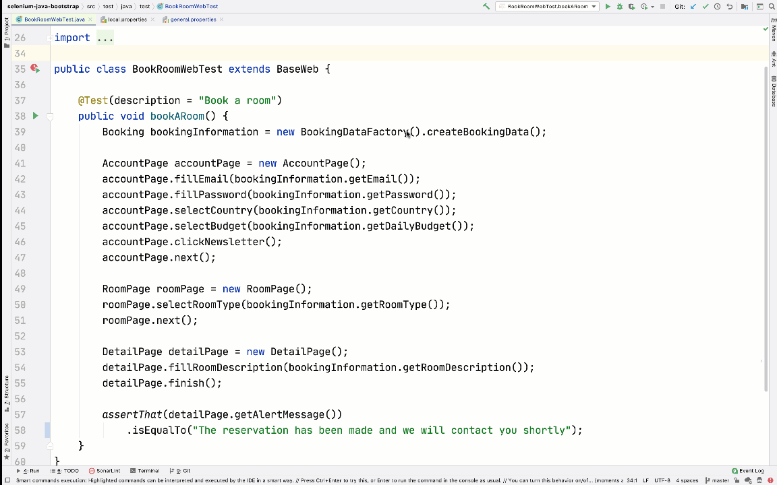Image resolution: width=777 pixels, height=485 pixels.
Task: Toggle tool window bars icon in status bar
Action: pos(7,480)
